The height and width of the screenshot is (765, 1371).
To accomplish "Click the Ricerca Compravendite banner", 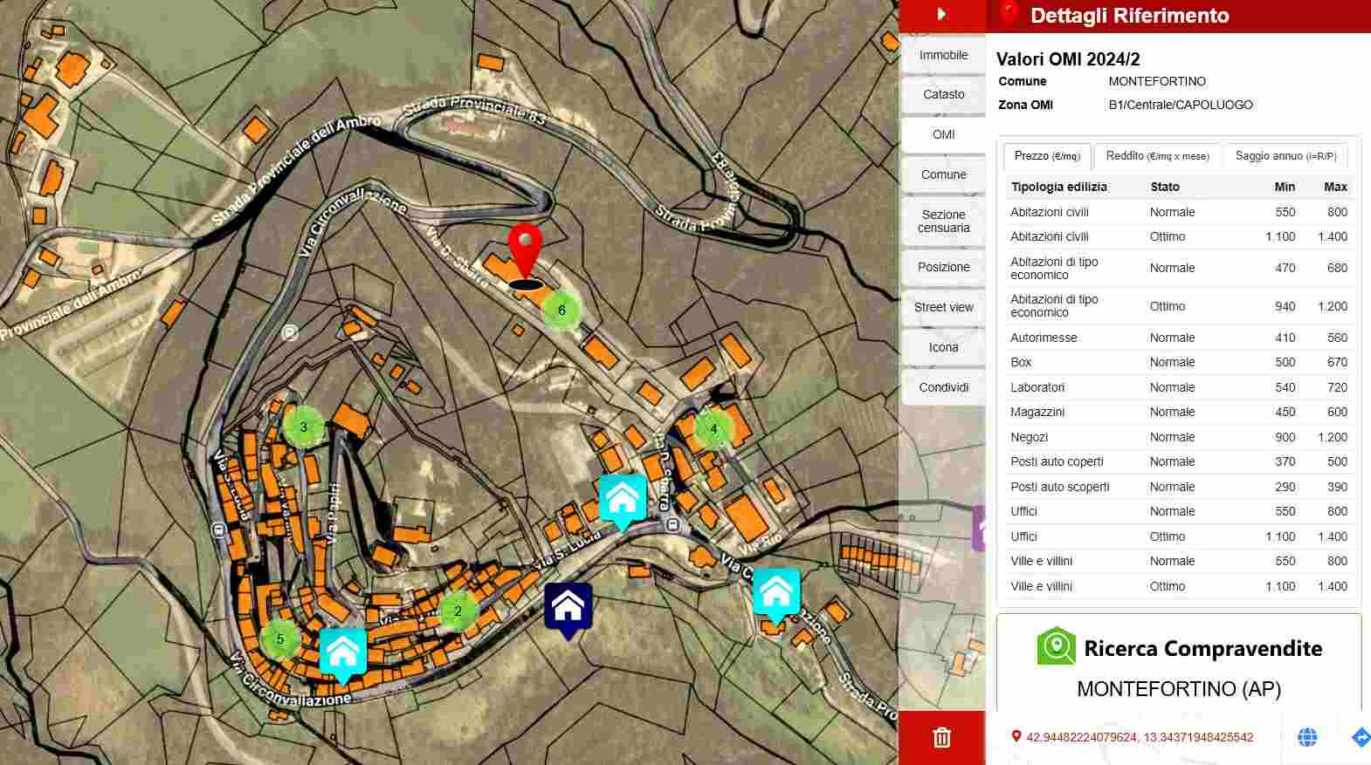I will point(1178,648).
